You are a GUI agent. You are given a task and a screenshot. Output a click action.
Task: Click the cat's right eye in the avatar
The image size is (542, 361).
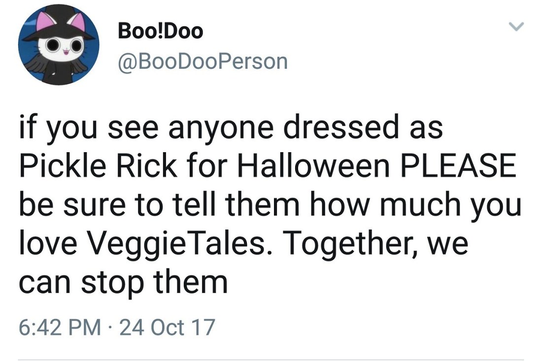(76, 46)
